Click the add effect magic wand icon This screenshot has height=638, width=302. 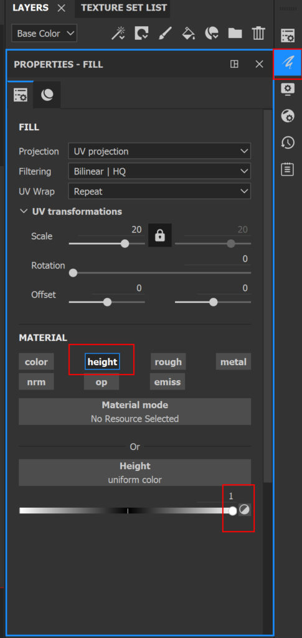[x=118, y=33]
